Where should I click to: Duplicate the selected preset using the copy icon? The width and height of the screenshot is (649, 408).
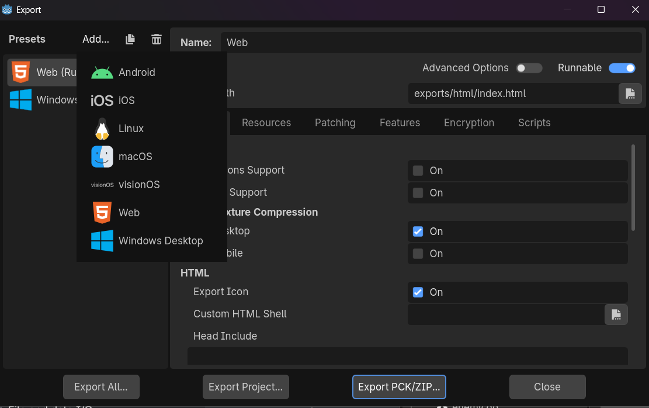(130, 39)
